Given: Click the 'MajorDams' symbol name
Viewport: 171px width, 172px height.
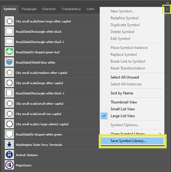Looking at the screenshot, I should 24,165.
